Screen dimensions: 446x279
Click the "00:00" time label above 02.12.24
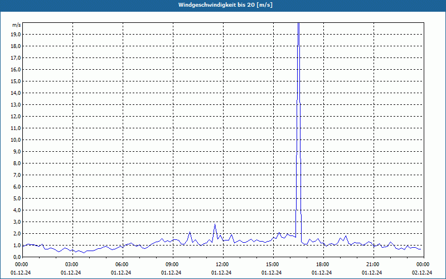point(423,264)
